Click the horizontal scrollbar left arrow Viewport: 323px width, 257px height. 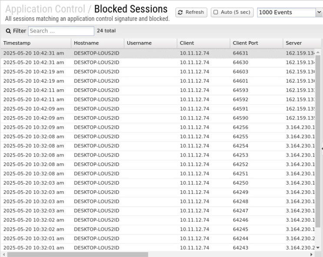pyautogui.click(x=3, y=254)
